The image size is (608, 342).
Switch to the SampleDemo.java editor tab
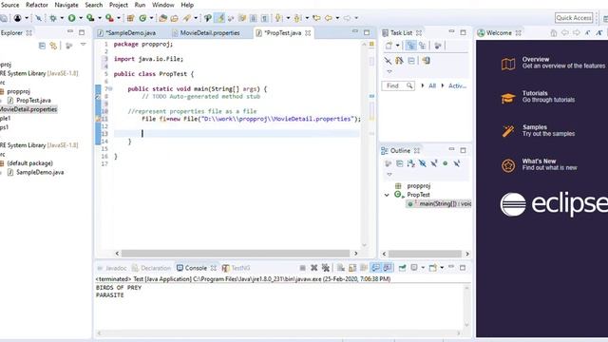(126, 33)
